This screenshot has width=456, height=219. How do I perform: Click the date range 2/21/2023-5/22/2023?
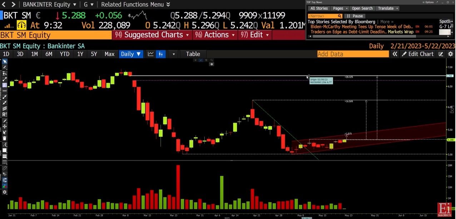click(x=423, y=46)
